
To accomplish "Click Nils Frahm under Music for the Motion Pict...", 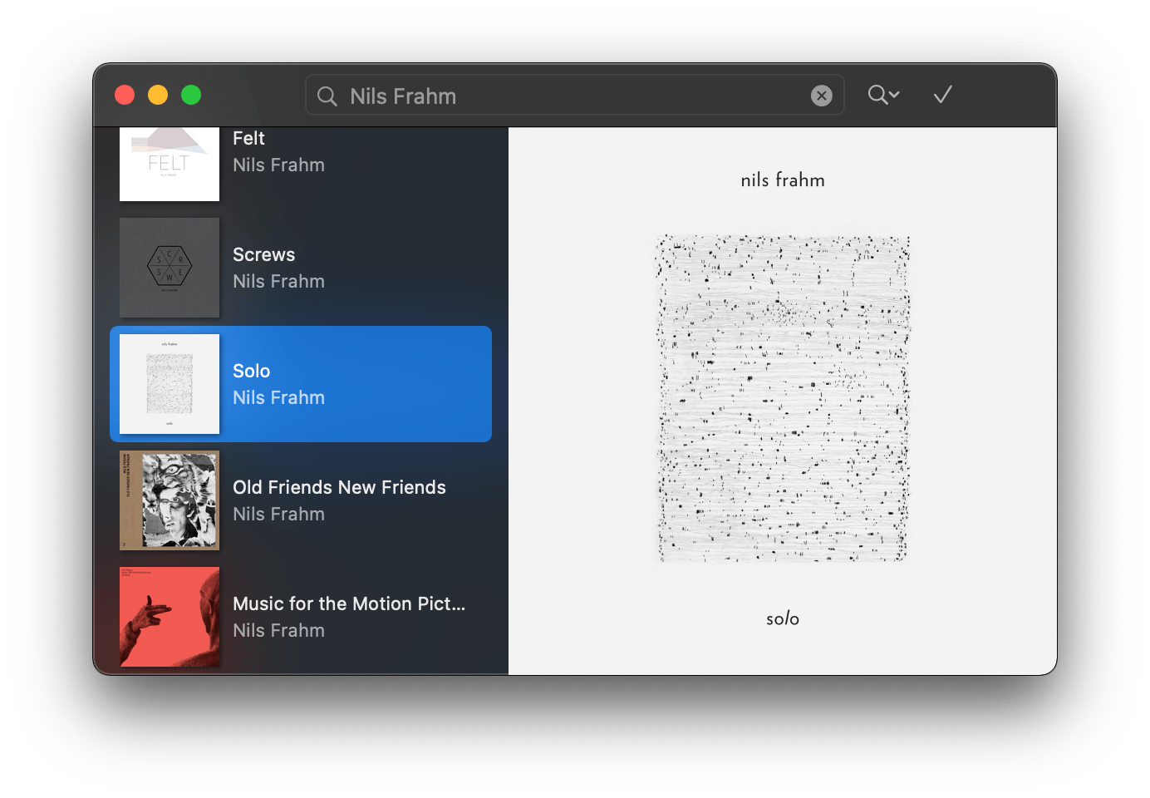I will pyautogui.click(x=278, y=630).
